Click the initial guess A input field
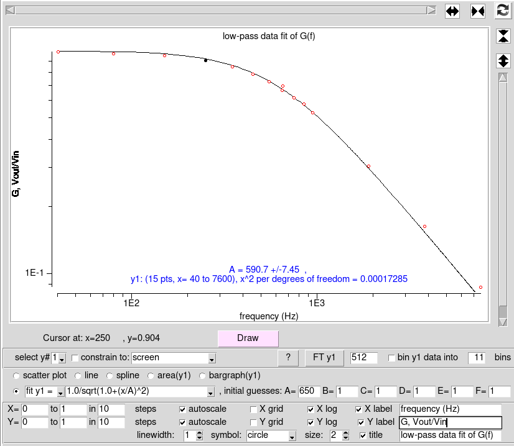Screen dimensions: 514x446 (x=309, y=391)
